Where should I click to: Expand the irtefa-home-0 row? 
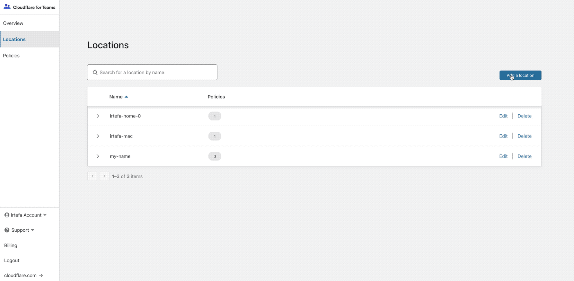point(98,116)
